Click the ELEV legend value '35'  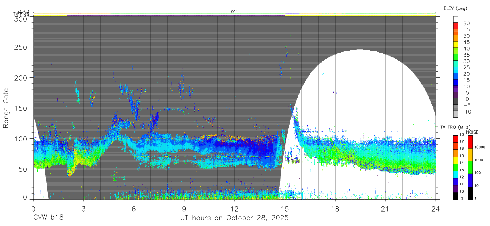[x=466, y=55]
